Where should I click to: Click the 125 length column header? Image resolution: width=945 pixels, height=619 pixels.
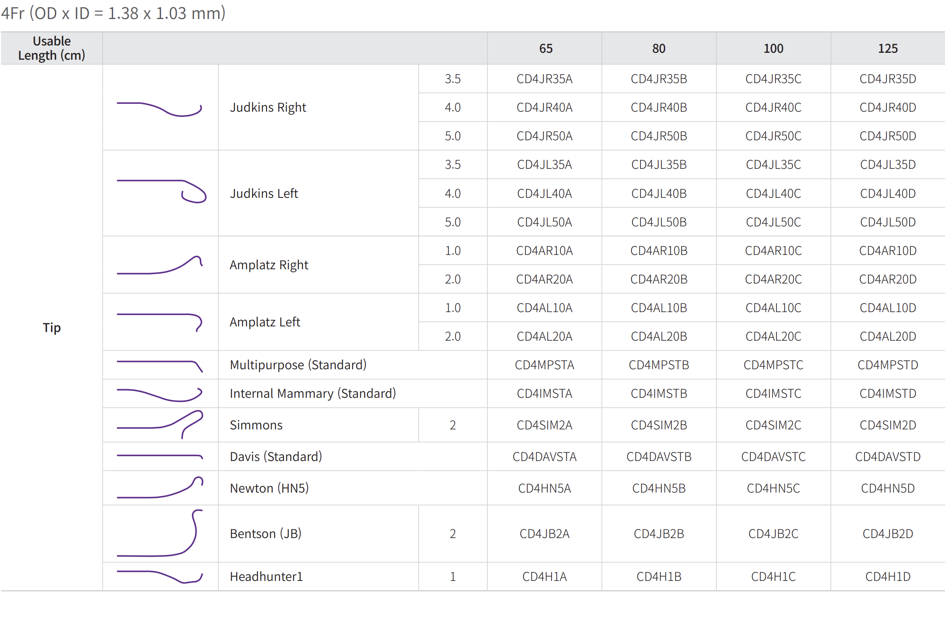click(x=887, y=48)
